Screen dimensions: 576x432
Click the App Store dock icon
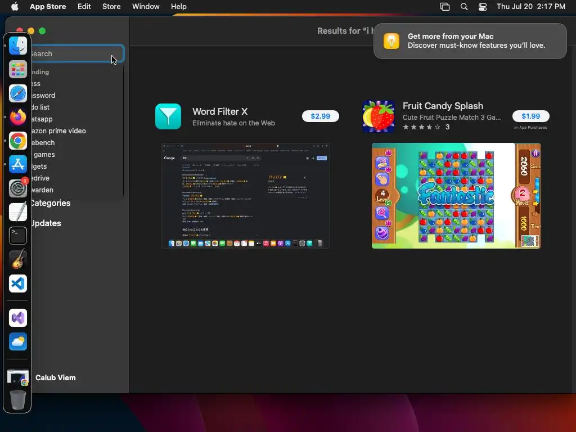pyautogui.click(x=17, y=164)
